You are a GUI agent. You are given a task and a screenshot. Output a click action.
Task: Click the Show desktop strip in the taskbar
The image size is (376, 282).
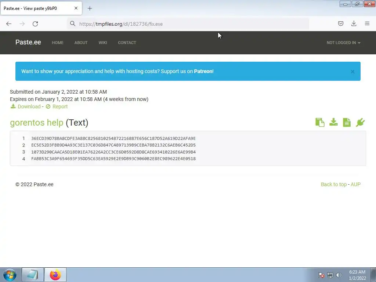coord(373,275)
